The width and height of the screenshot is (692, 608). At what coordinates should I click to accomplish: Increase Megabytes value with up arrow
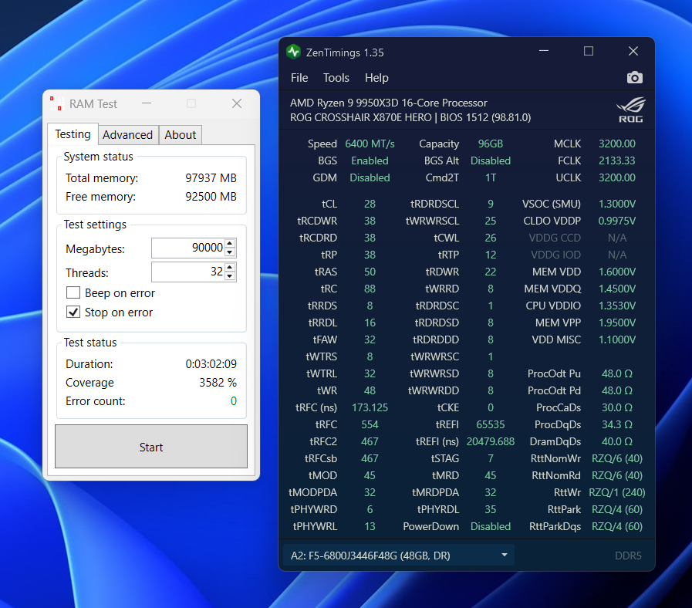(231, 244)
